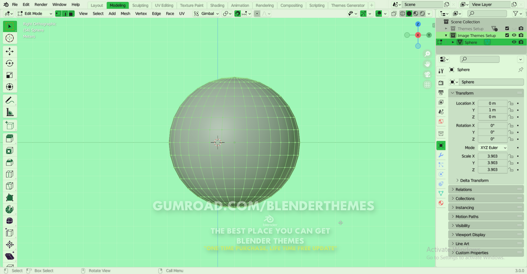Select the Measure tool
The height and width of the screenshot is (274, 527).
pyautogui.click(x=10, y=112)
